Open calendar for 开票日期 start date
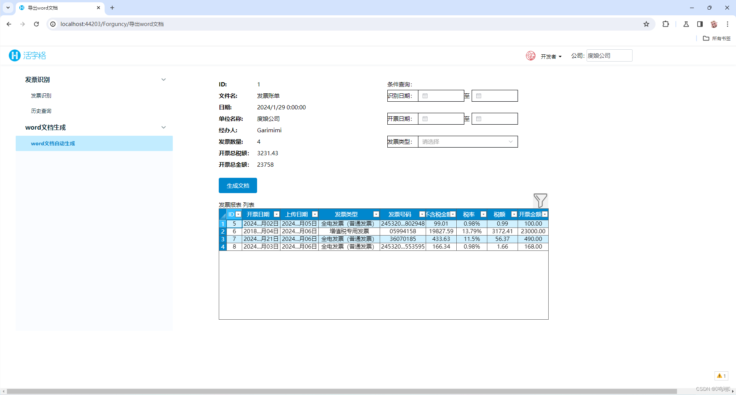Viewport: 736px width, 395px height. coord(425,119)
